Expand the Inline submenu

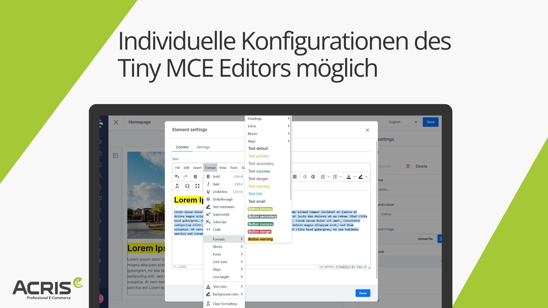268,126
